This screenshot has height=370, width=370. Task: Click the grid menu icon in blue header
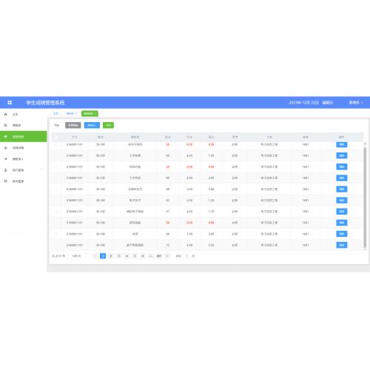pos(10,102)
